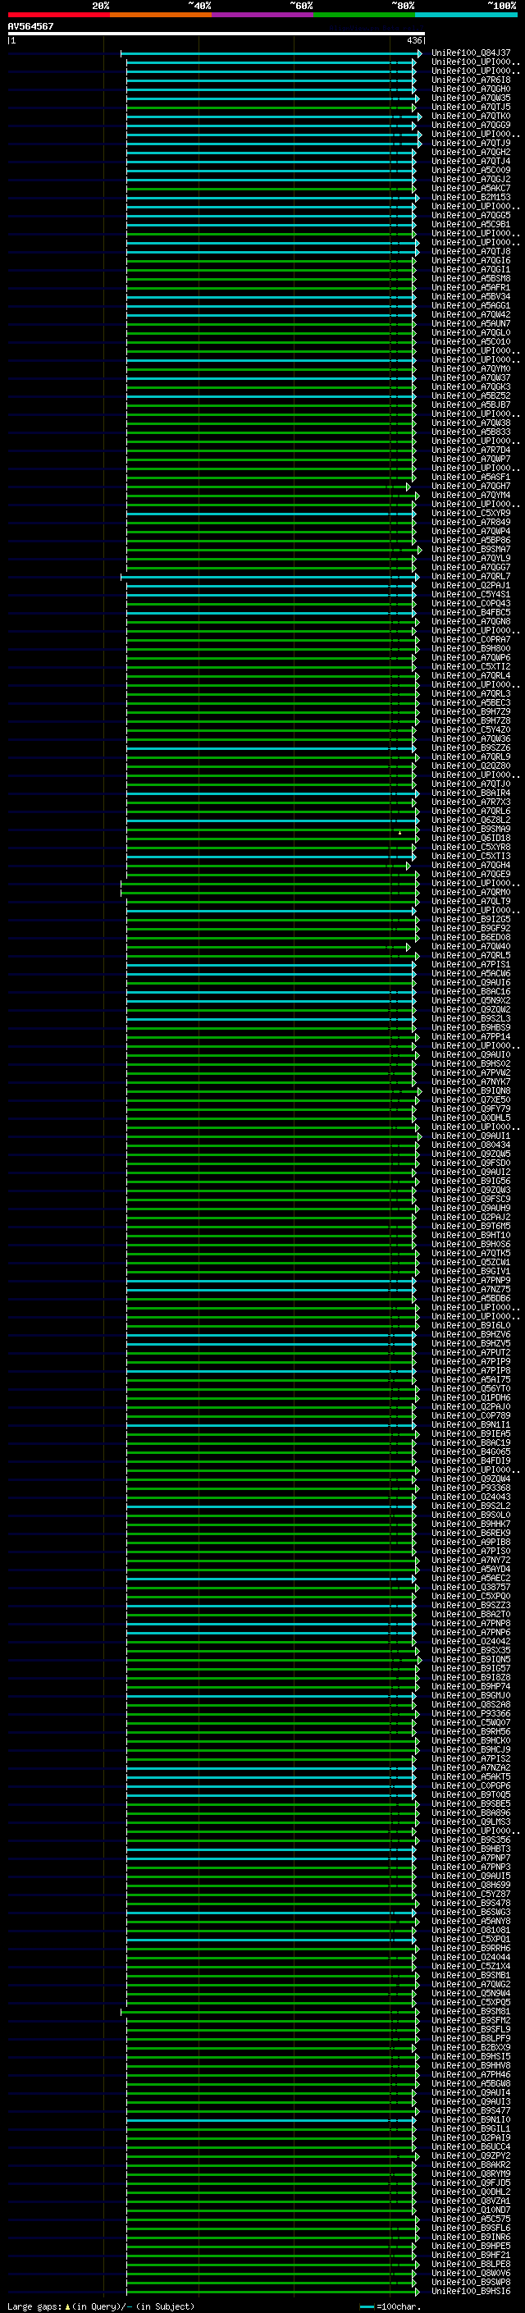Select the UniRef100_A5AFR1 label
Image resolution: width=525 pixels, height=2313 pixels.
tap(471, 288)
